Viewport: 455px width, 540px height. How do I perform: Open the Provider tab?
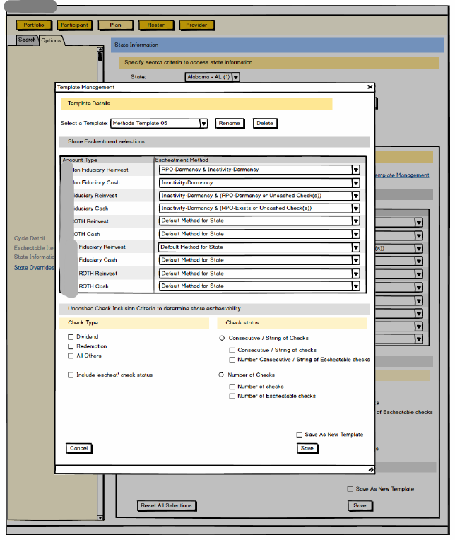[x=196, y=25]
